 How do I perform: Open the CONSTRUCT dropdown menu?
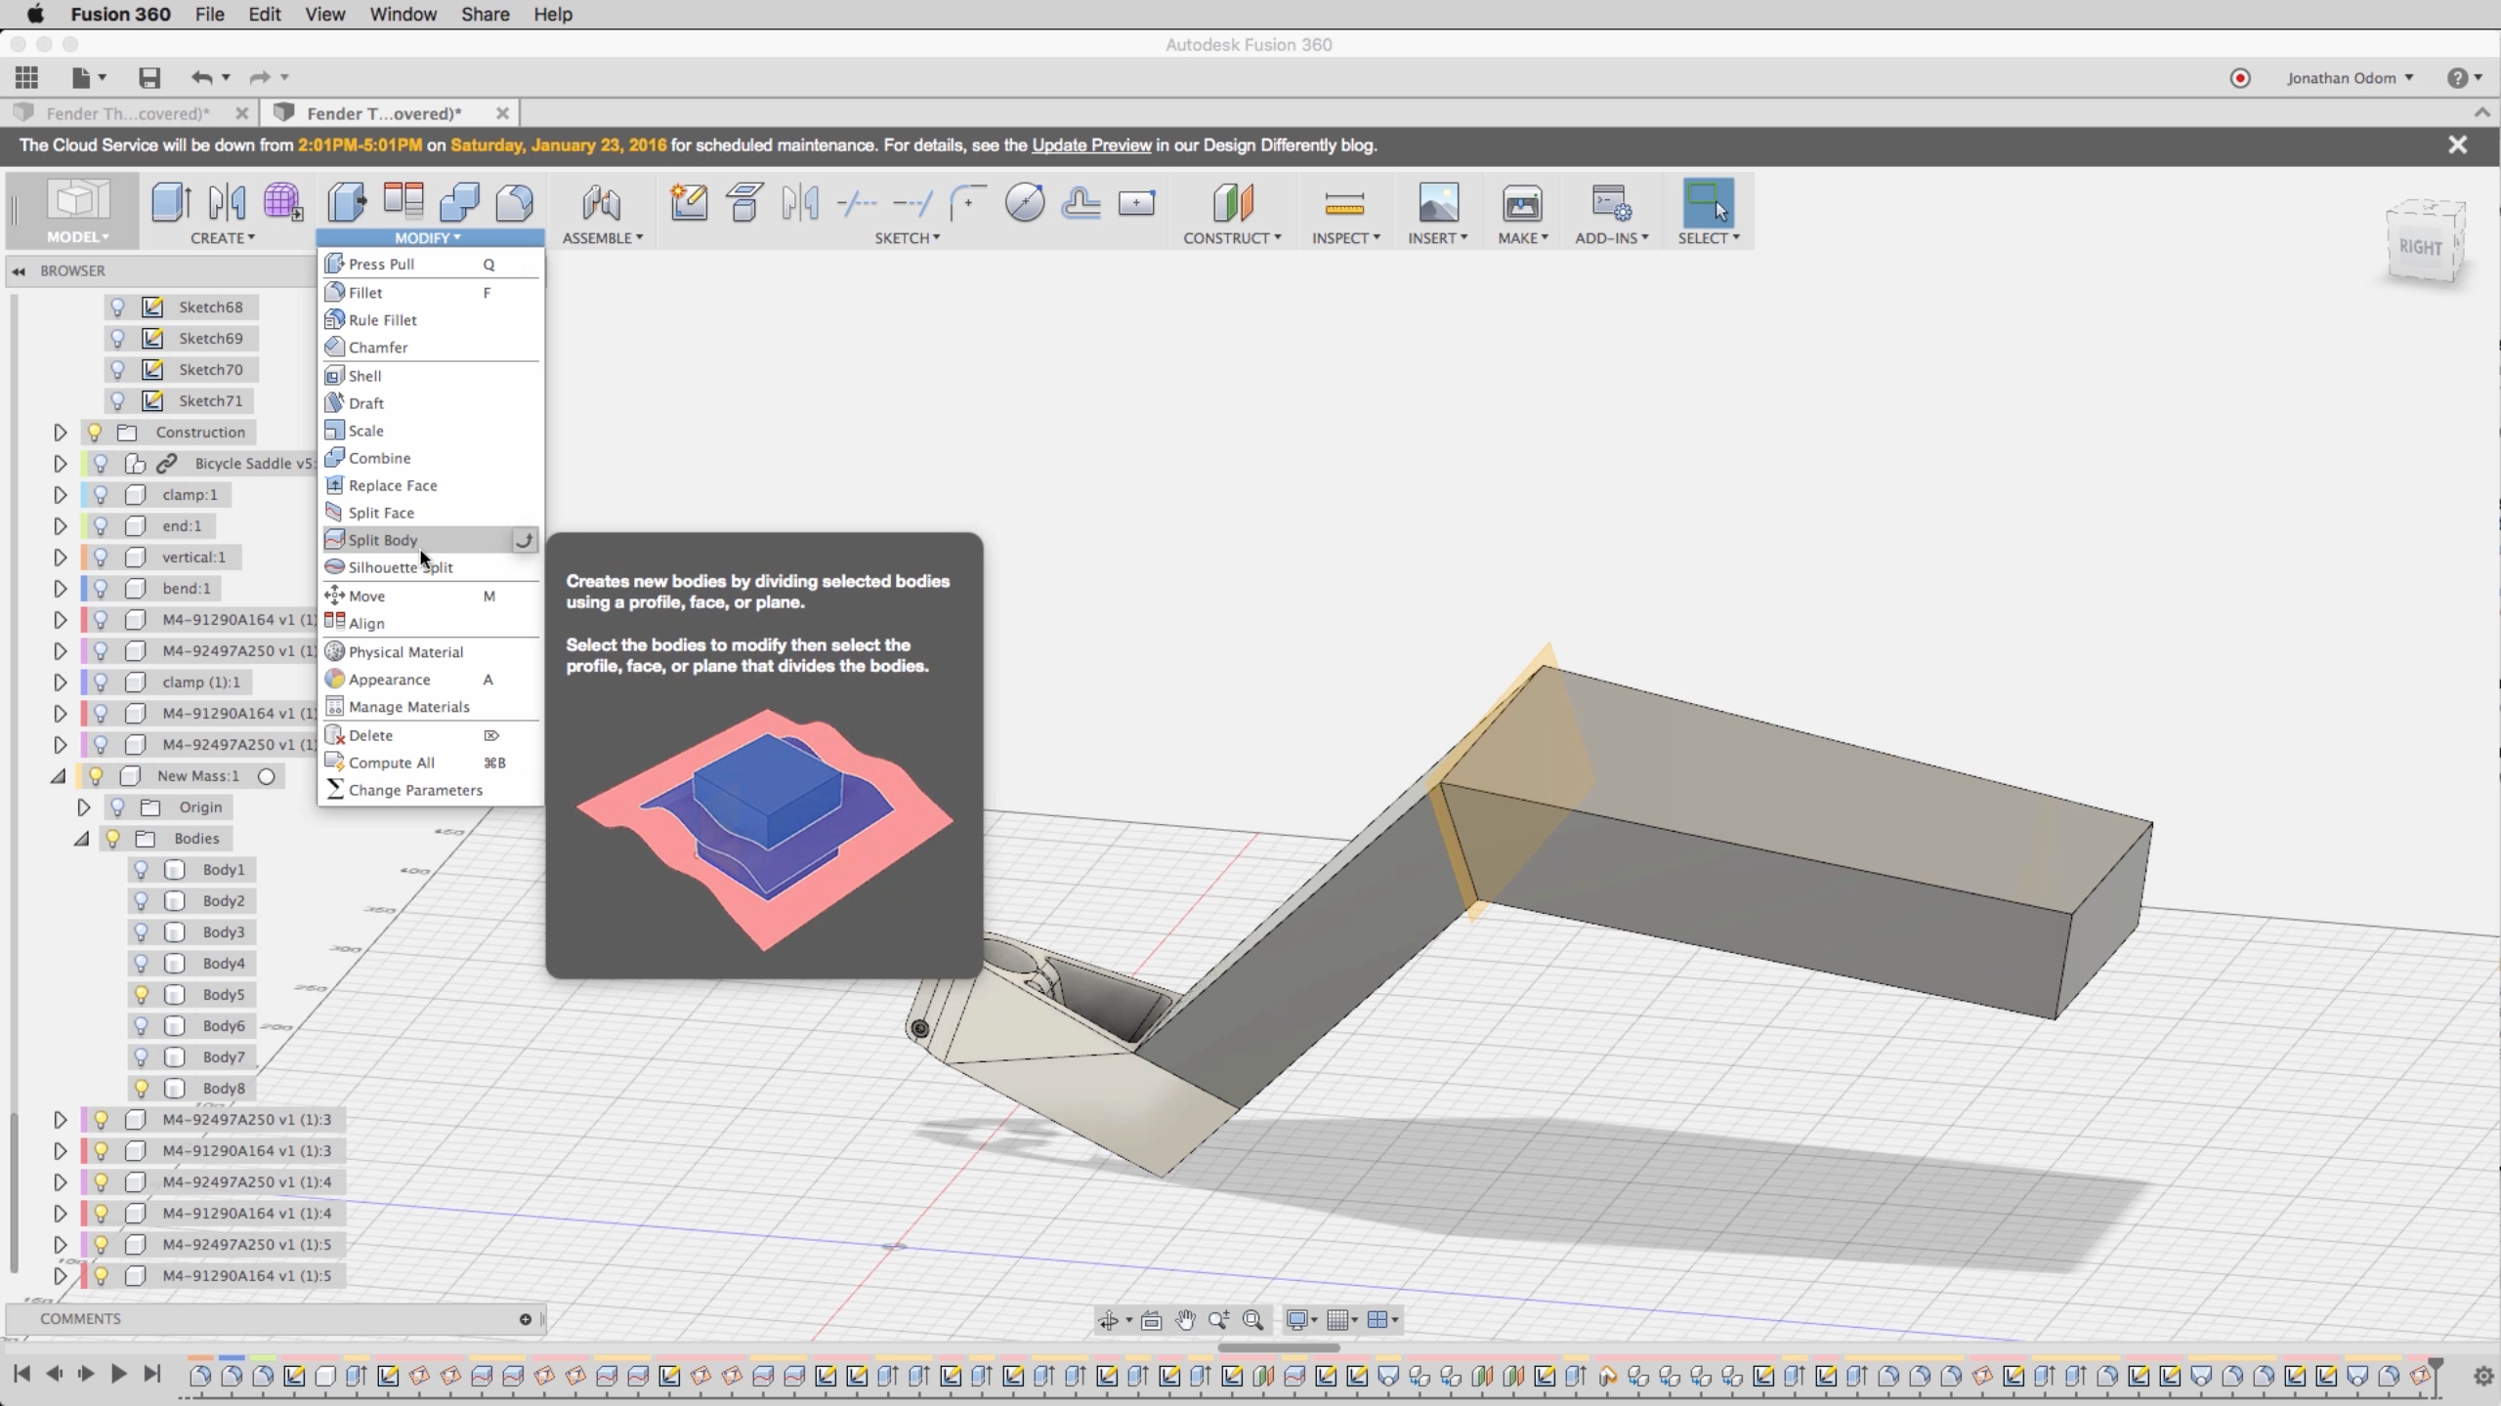click(x=1231, y=237)
